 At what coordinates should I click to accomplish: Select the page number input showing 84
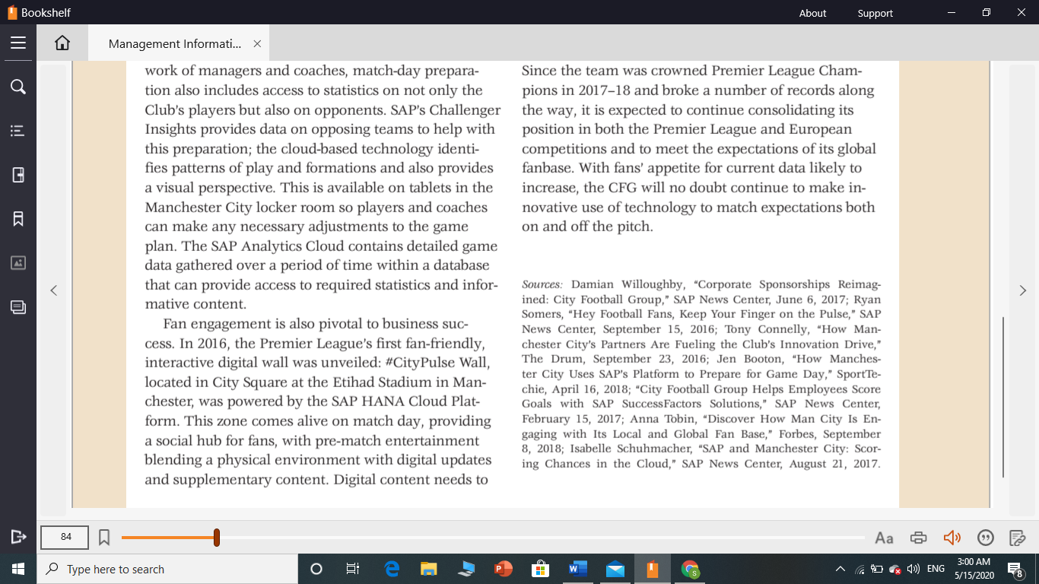point(64,537)
